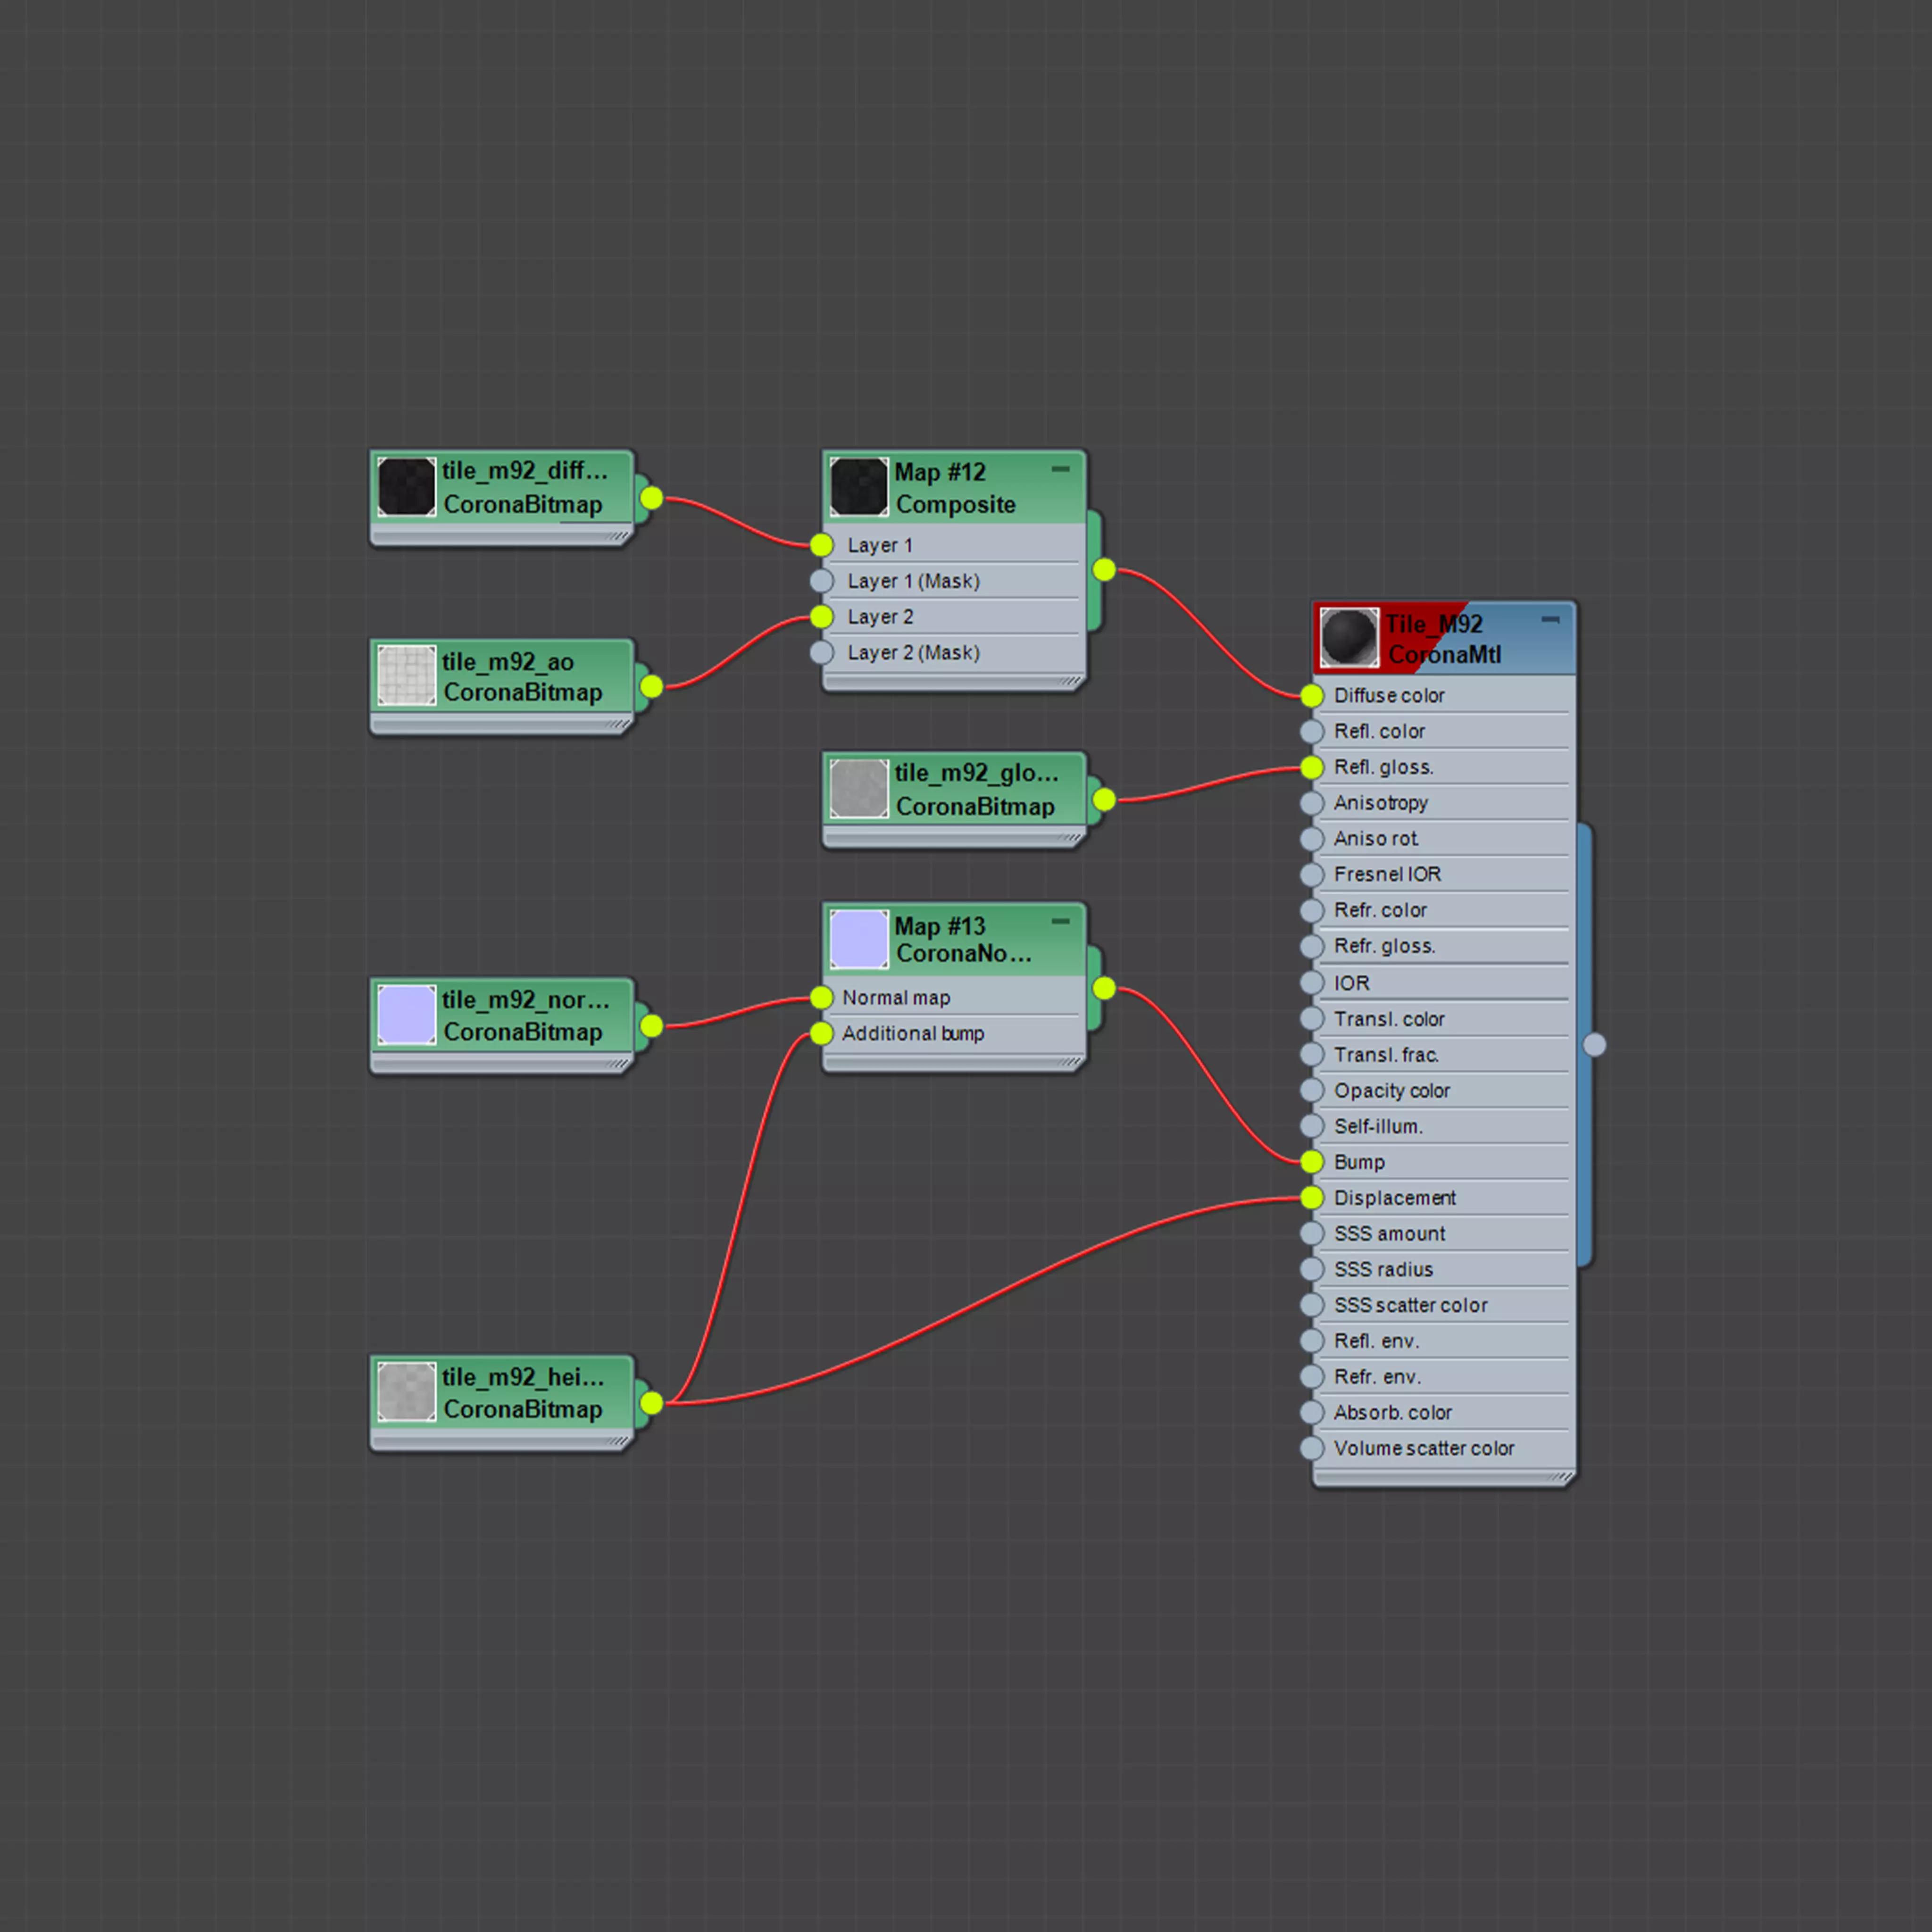1932x1932 pixels.
Task: Click the Refl. color input socket
Action: [1312, 731]
